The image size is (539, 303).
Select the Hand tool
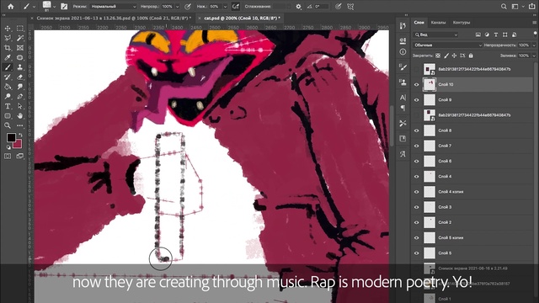click(20, 116)
